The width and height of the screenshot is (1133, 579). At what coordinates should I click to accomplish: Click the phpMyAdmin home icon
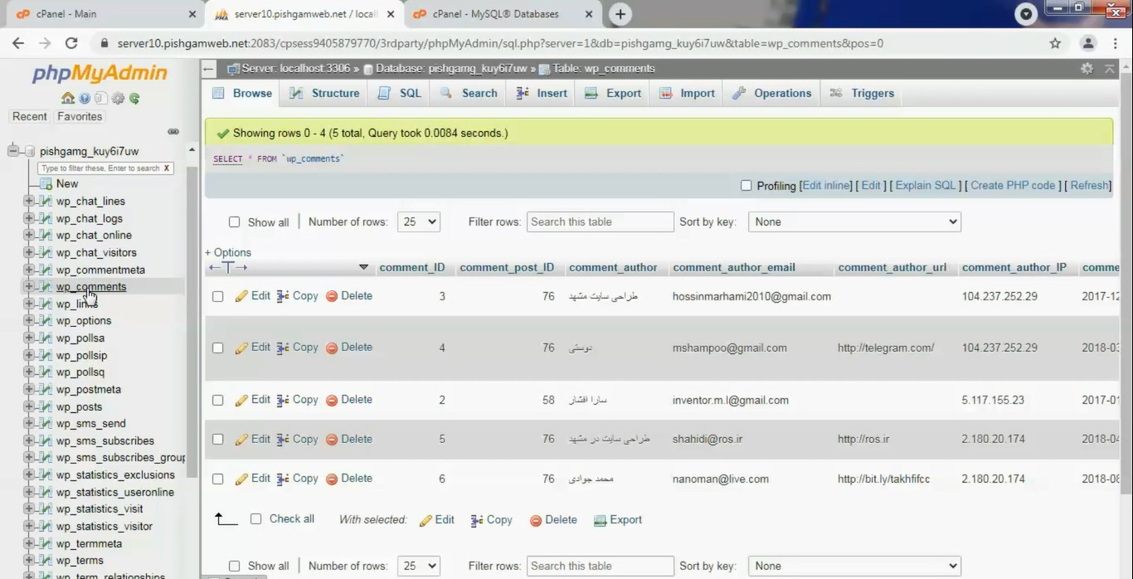(x=68, y=98)
